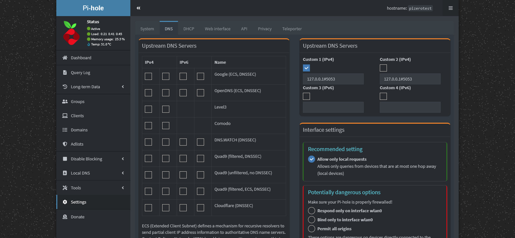Click the Custom 3 (IPv6) address field
Image resolution: width=515 pixels, height=238 pixels.
333,107
